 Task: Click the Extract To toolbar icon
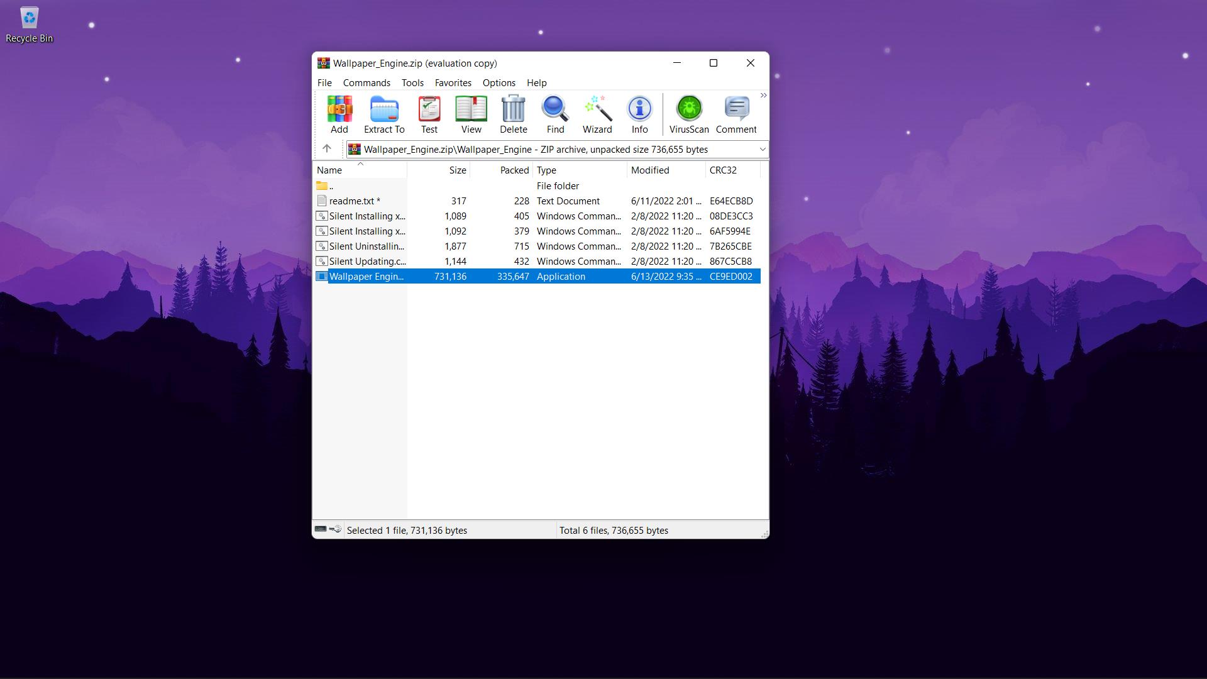[384, 114]
